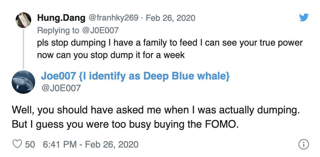This screenshot has height=157, width=320.
Task: Open Hung.Dang's profile avatar
Action: (23, 20)
